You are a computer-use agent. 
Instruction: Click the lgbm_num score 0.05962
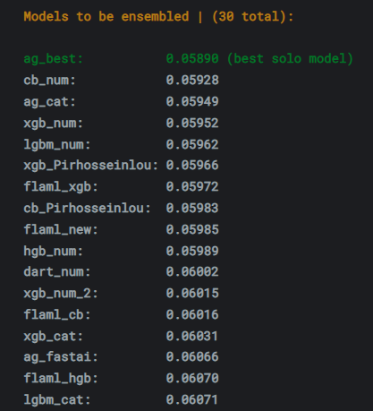pyautogui.click(x=192, y=144)
